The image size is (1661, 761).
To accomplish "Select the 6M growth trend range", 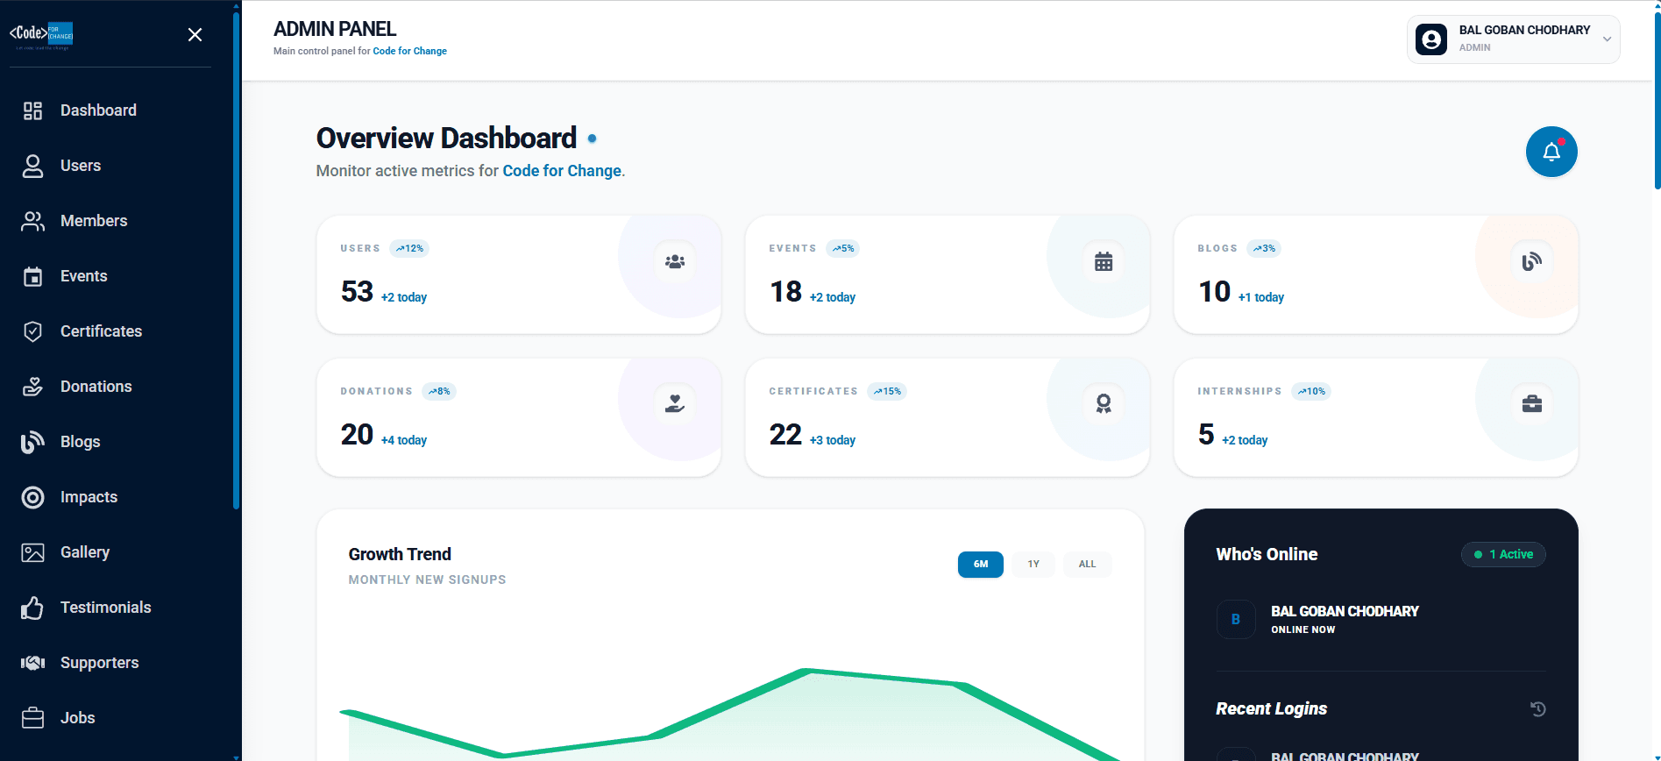I will pos(981,565).
